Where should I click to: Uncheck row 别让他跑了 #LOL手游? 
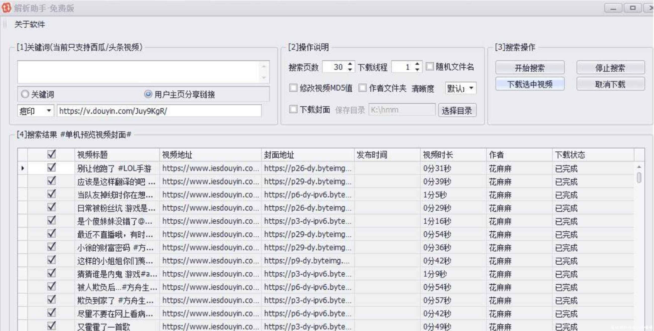click(x=51, y=168)
